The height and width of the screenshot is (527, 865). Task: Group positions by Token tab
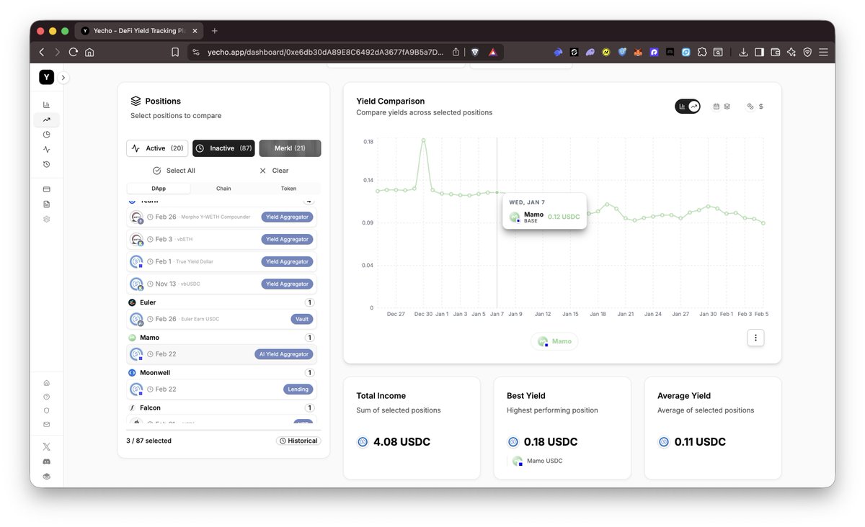point(288,189)
